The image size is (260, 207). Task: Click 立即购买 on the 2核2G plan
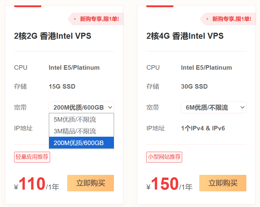click(90, 183)
